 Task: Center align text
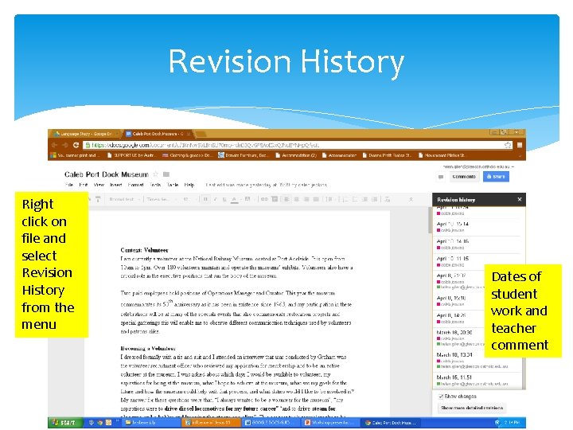[x=297, y=199]
